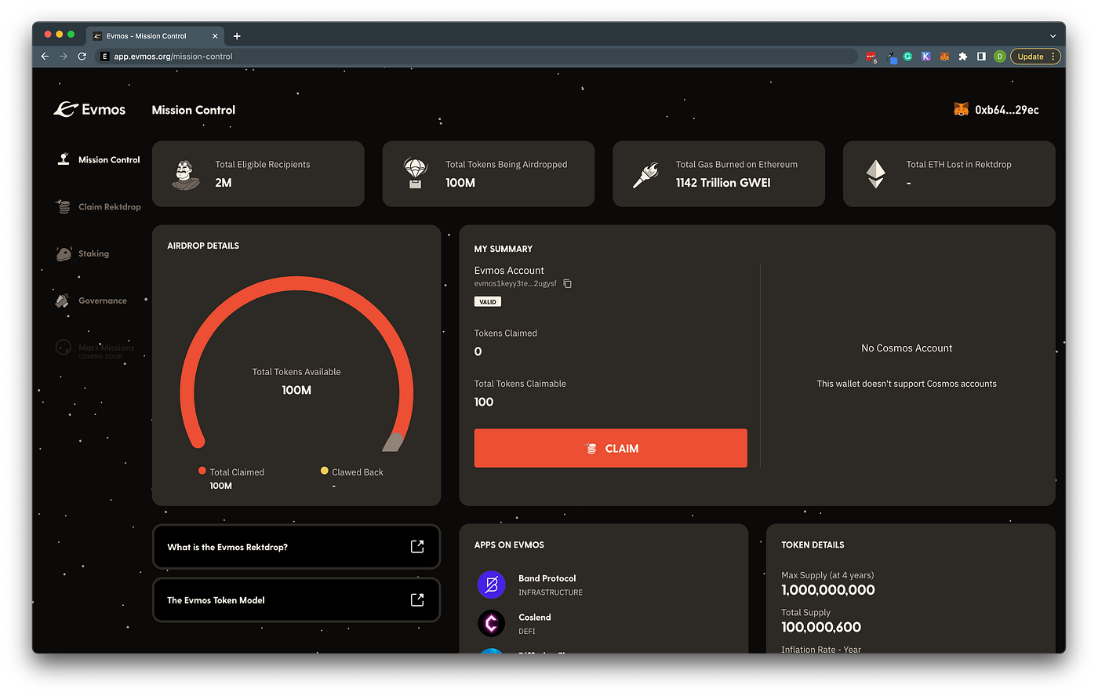Click the Total Supply value 100,000,600
The image size is (1098, 696).
pyautogui.click(x=821, y=627)
